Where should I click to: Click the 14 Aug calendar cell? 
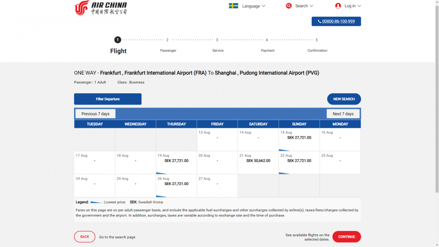(x=258, y=140)
